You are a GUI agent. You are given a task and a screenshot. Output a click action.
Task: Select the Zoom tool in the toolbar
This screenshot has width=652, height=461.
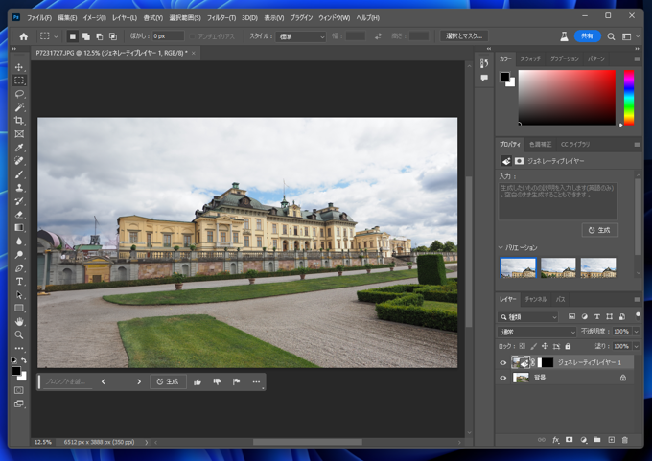coord(19,335)
